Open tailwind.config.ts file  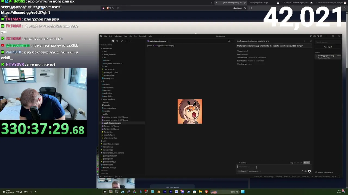coord(110,168)
